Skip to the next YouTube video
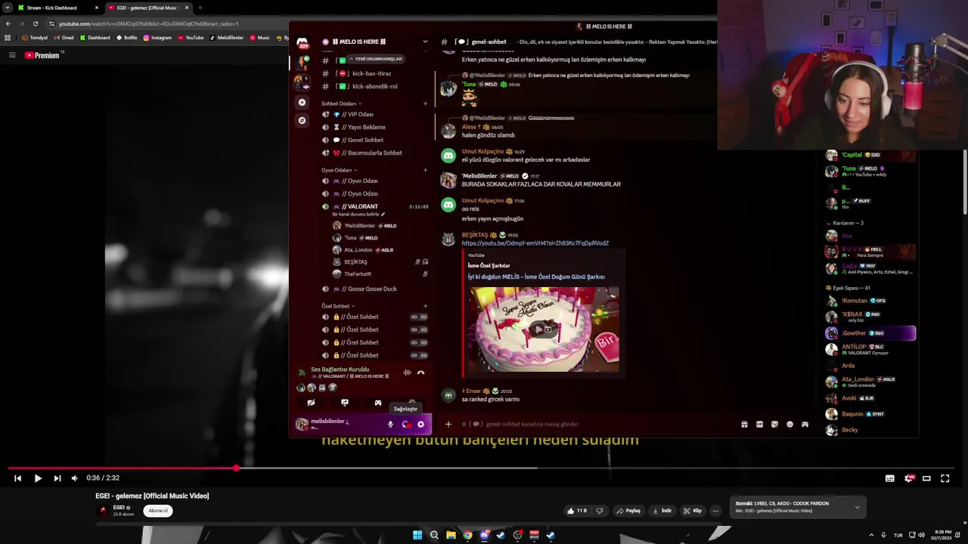Image resolution: width=968 pixels, height=544 pixels. tap(57, 478)
